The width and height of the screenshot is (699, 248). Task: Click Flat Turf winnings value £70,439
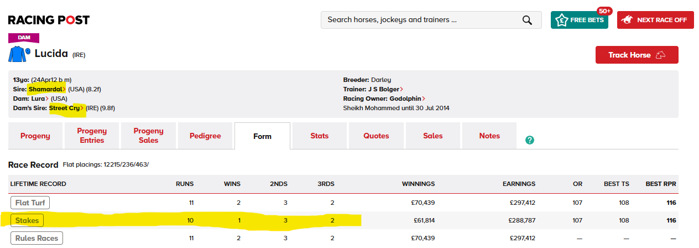click(424, 203)
